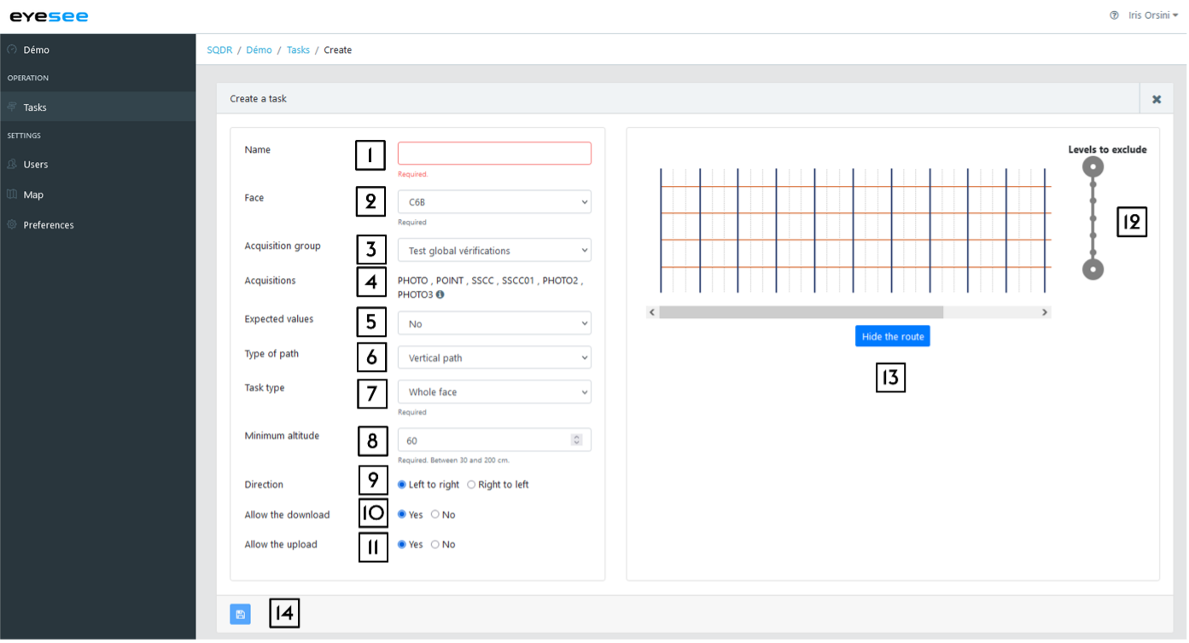The width and height of the screenshot is (1189, 643).
Task: Click the Levels to exclude label
Action: pyautogui.click(x=1108, y=150)
